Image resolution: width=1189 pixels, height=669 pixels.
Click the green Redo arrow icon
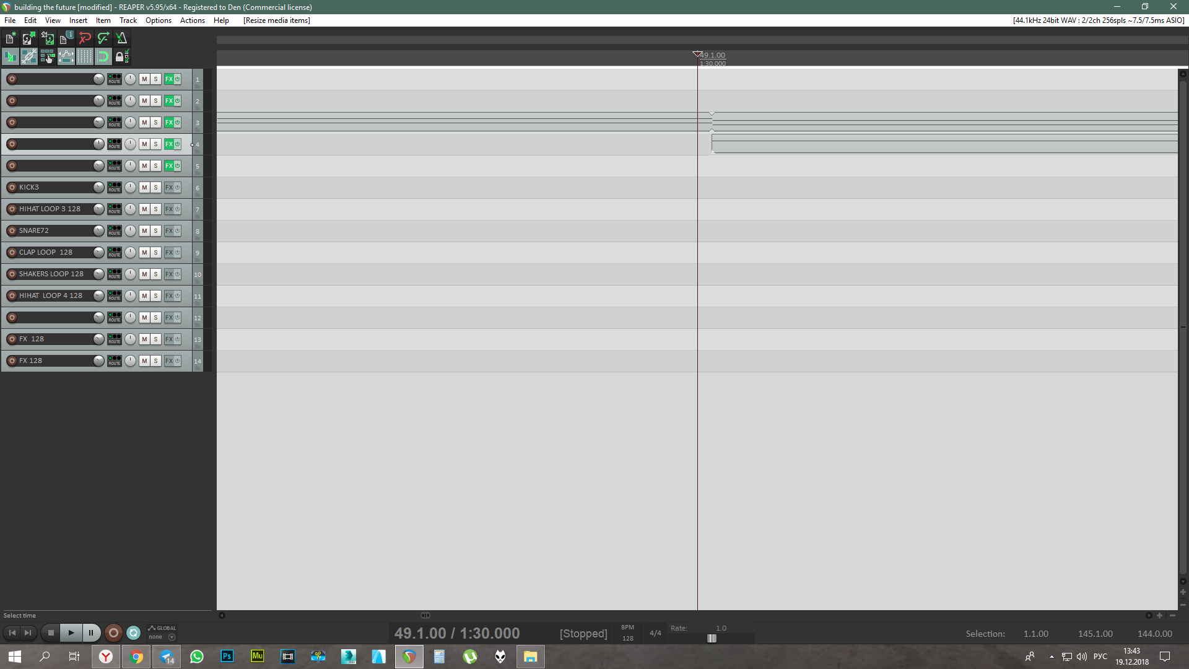(x=103, y=38)
